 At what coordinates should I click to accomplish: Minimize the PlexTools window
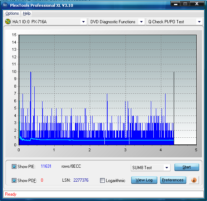[x=176, y=4]
